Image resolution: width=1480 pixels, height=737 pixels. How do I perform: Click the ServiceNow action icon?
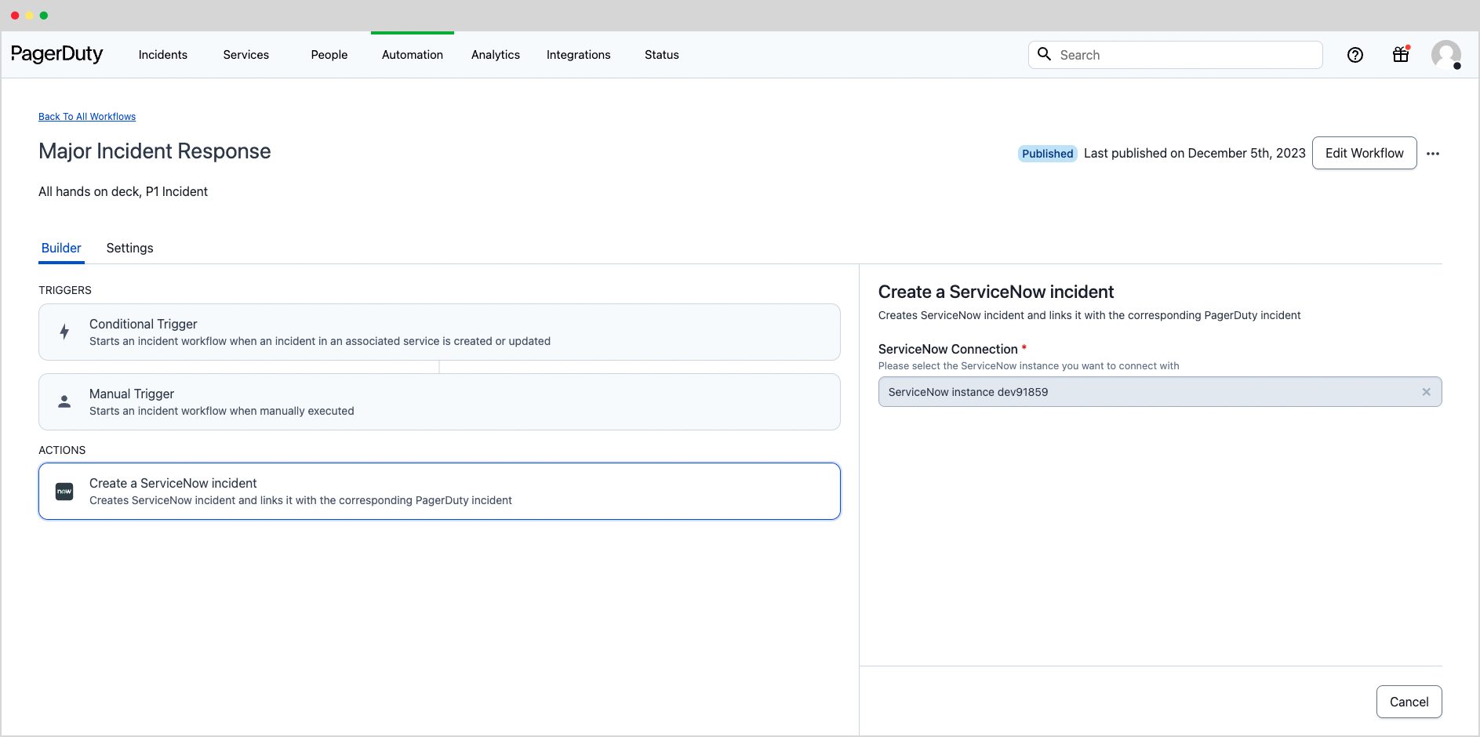pyautogui.click(x=64, y=491)
